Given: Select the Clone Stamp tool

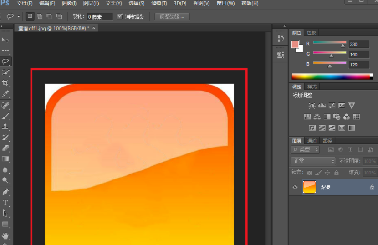Looking at the screenshot, I should 5,127.
